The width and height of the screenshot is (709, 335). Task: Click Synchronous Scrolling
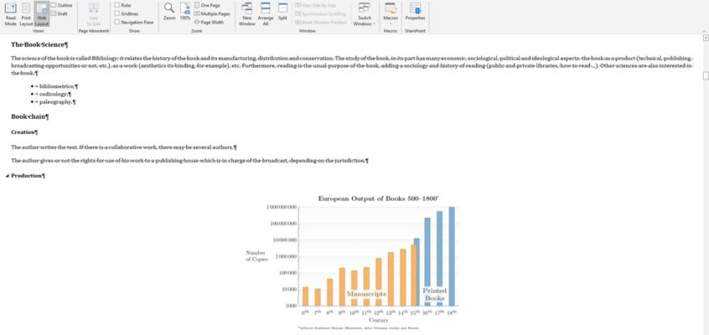coord(321,13)
